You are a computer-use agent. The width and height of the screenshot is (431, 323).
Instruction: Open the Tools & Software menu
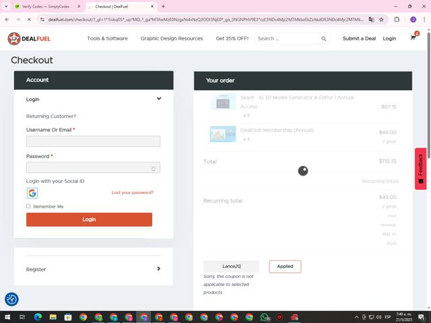click(x=108, y=38)
